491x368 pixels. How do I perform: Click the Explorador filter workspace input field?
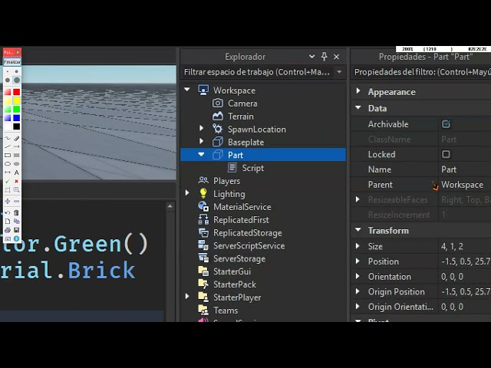tap(258, 72)
